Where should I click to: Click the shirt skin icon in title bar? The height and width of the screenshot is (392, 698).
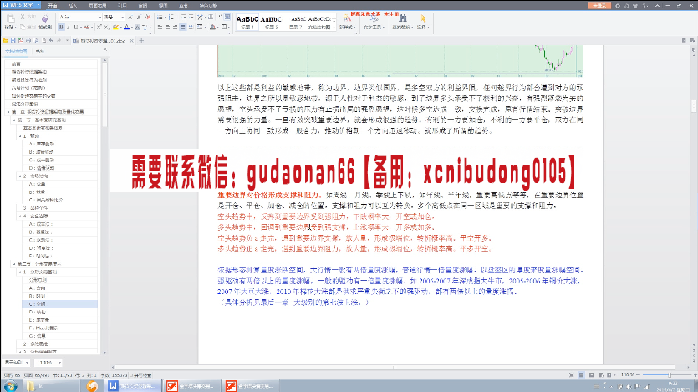[x=635, y=6]
